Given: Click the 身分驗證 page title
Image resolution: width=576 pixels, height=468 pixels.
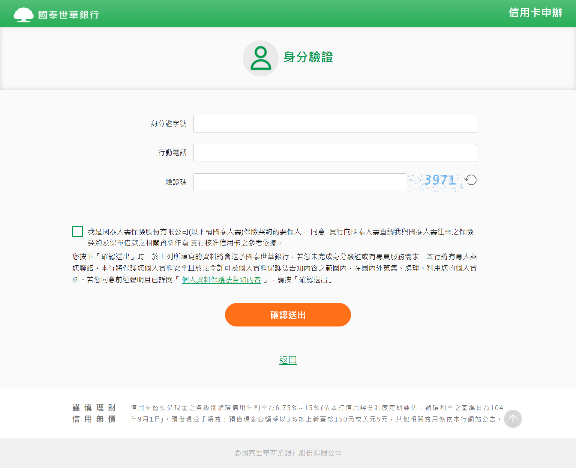Looking at the screenshot, I should pos(308,57).
